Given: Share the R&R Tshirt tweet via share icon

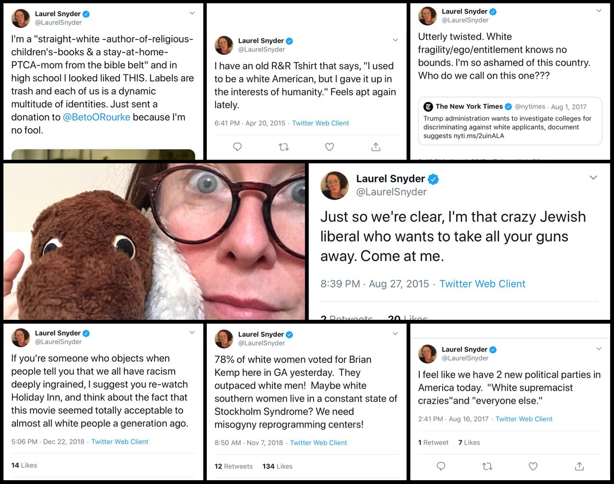Looking at the screenshot, I should point(376,147).
